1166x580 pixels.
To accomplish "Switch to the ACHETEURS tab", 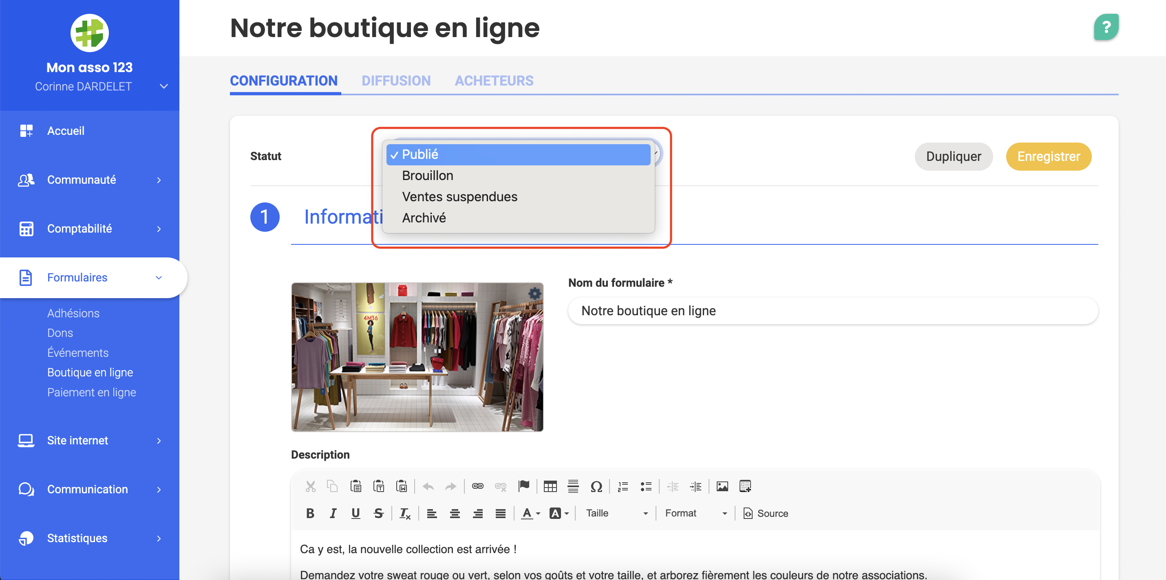I will tap(494, 81).
